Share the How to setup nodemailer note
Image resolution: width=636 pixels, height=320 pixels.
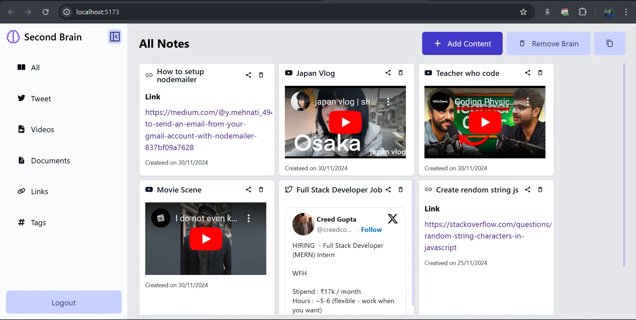click(248, 75)
